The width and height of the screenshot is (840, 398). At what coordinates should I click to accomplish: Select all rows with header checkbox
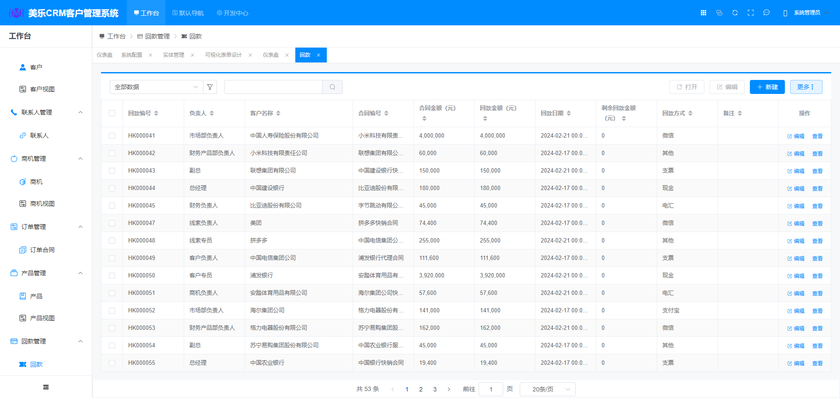[112, 113]
